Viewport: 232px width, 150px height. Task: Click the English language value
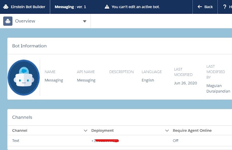click(x=148, y=80)
